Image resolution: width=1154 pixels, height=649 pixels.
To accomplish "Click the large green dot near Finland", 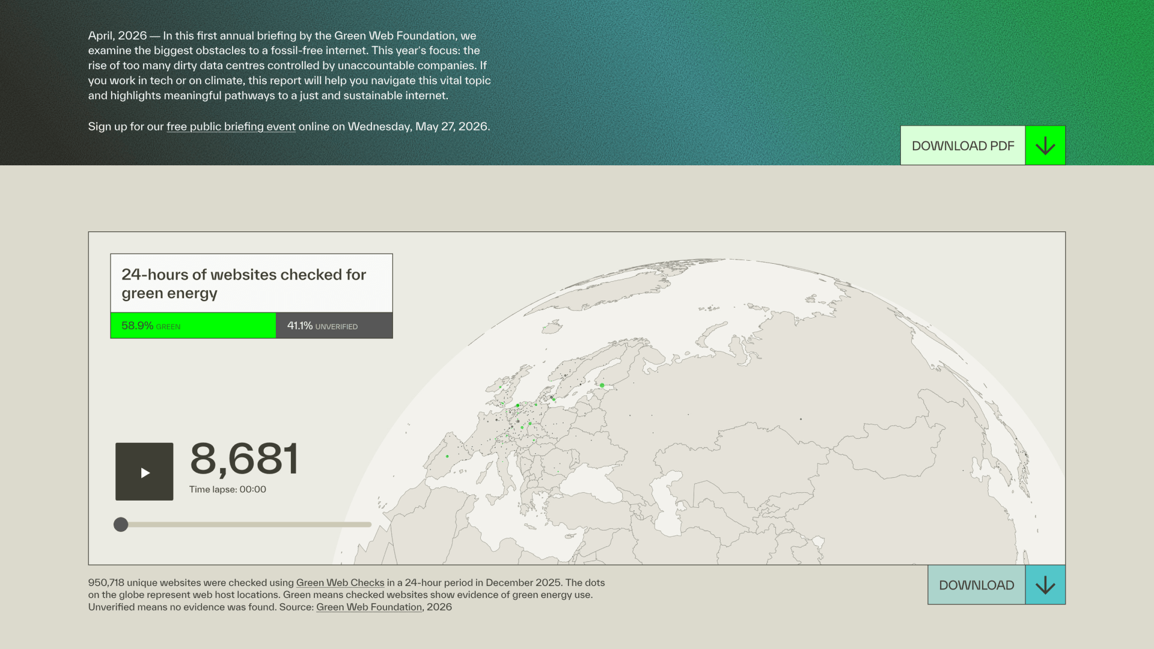I will pos(602,385).
